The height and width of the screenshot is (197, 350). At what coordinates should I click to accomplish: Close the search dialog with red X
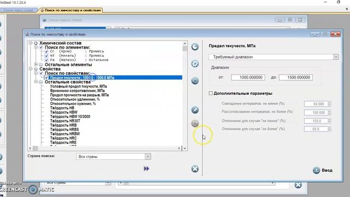pyautogui.click(x=335, y=34)
